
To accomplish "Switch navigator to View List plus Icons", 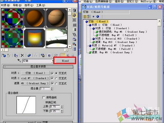I will point(89,17).
